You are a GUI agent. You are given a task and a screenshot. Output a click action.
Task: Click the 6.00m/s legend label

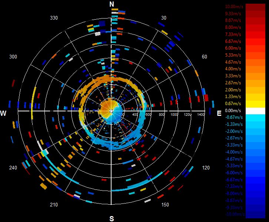[x=233, y=48]
